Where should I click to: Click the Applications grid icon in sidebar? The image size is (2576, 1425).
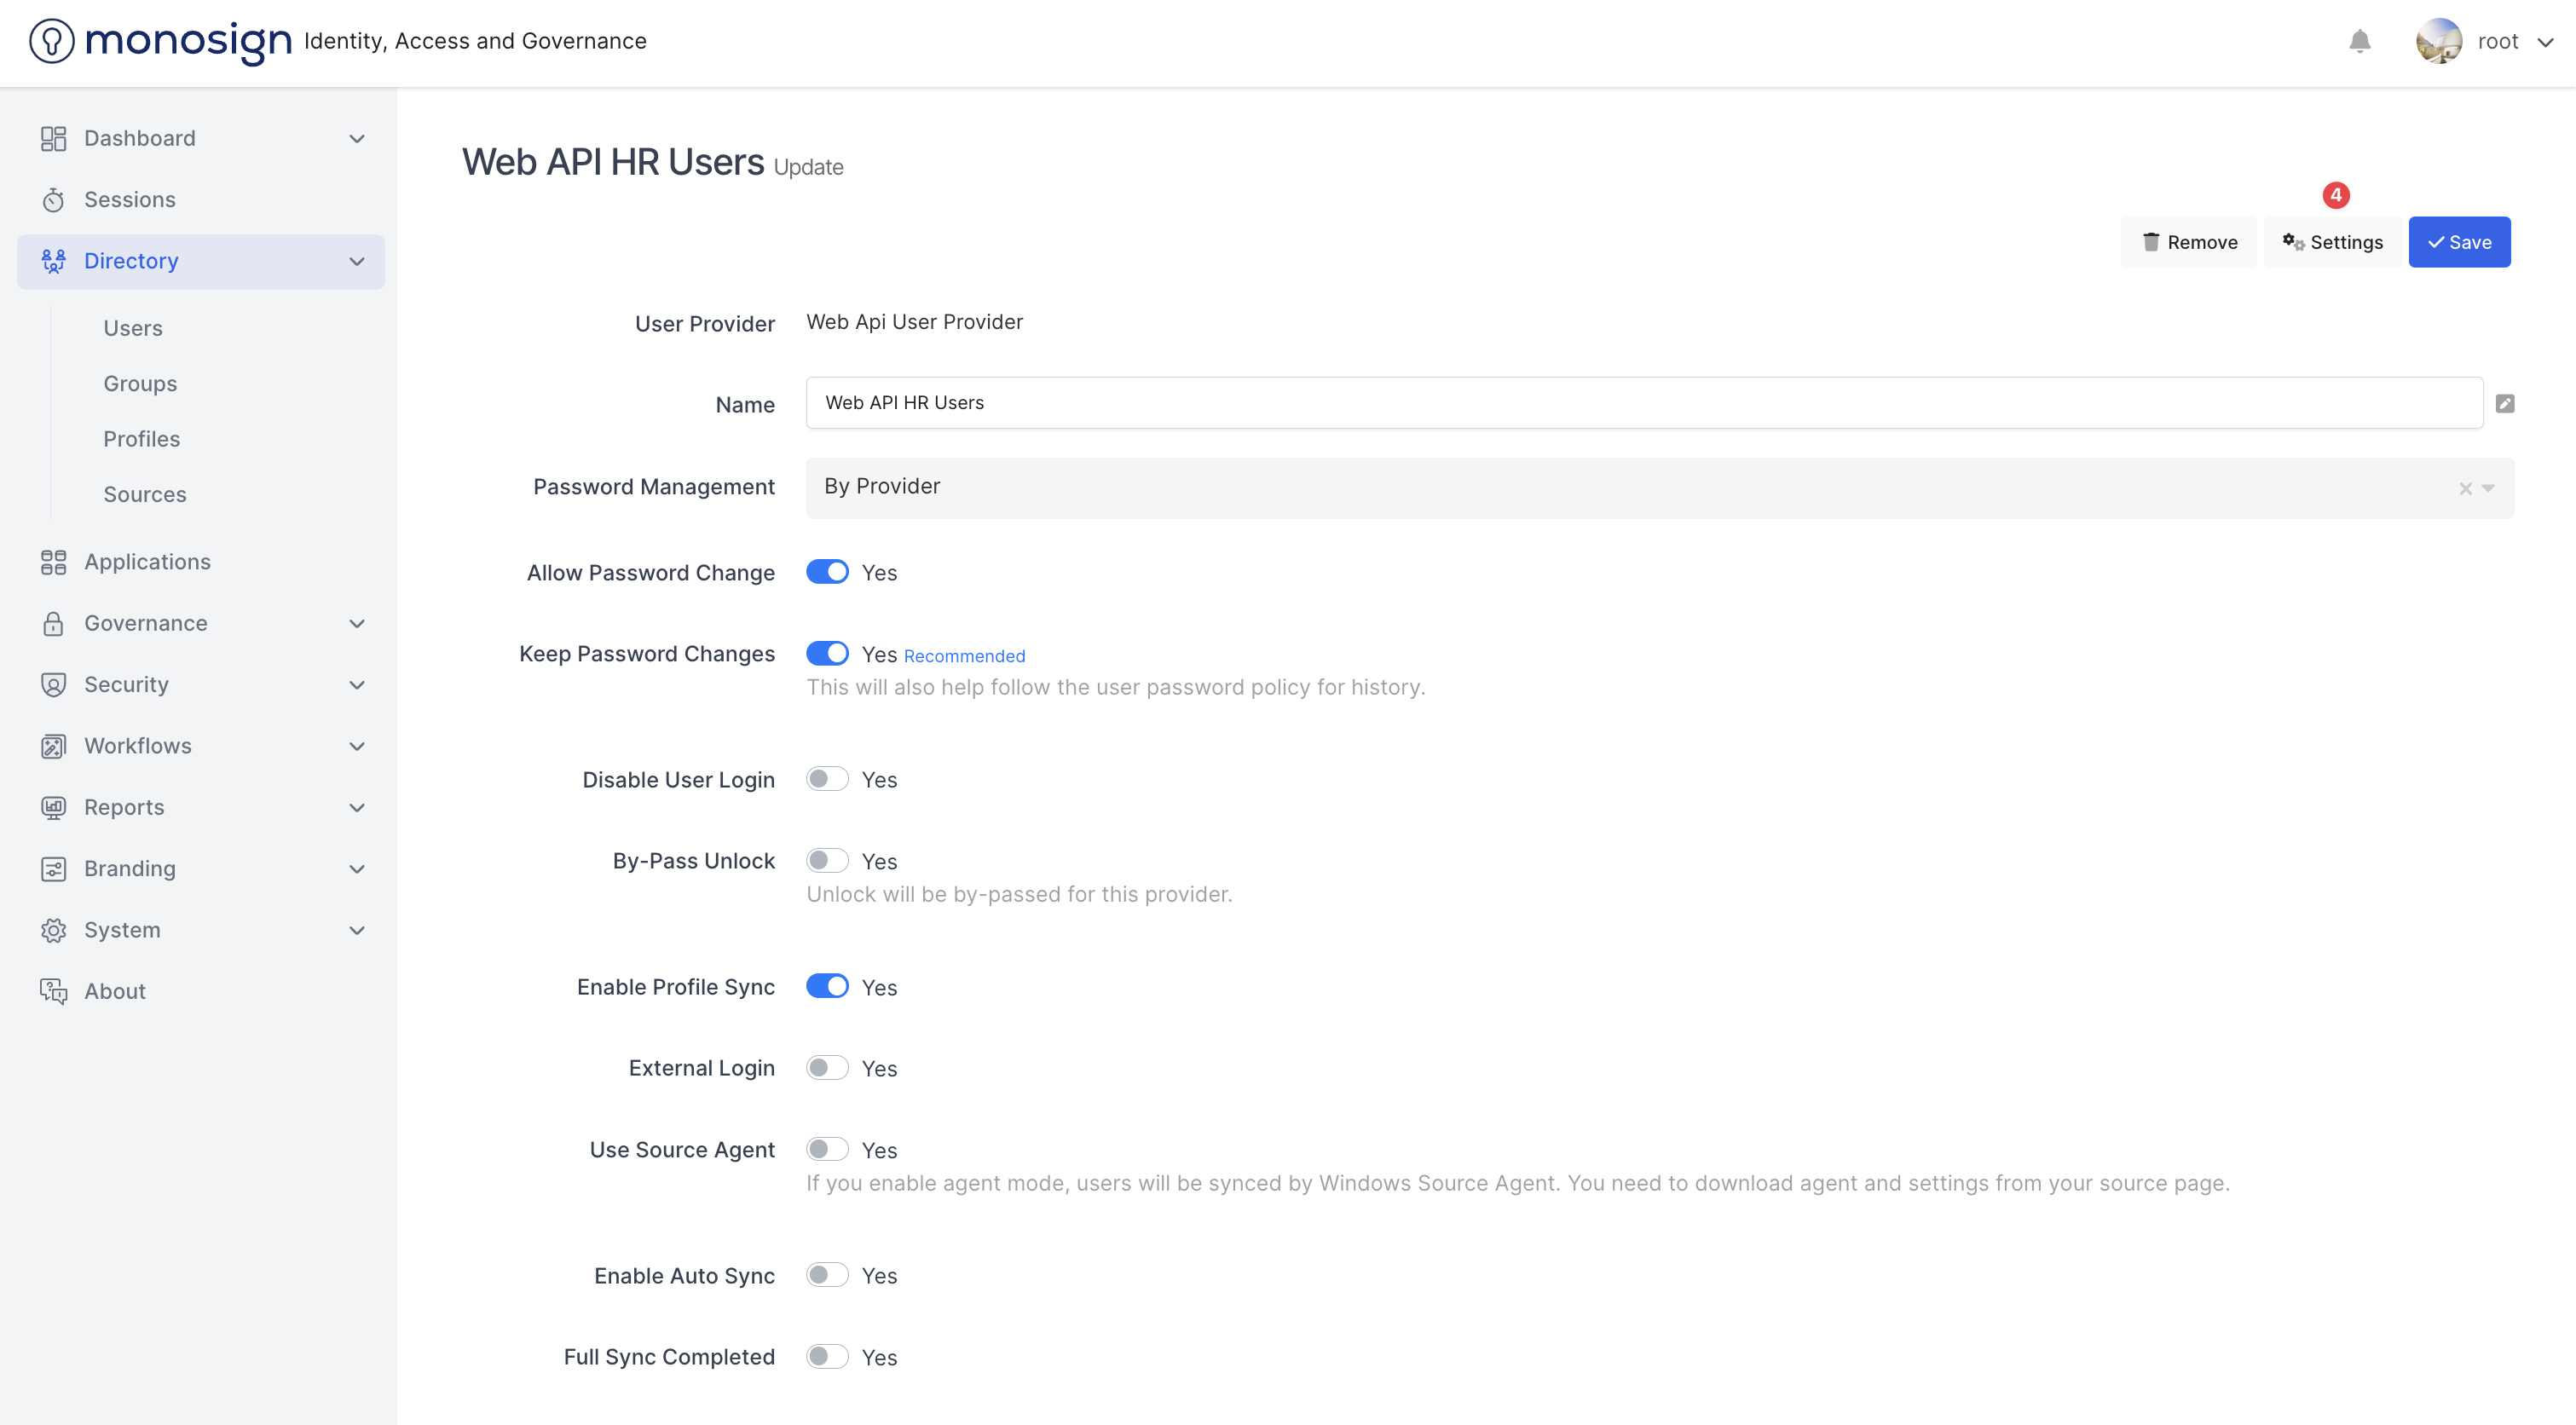click(53, 562)
